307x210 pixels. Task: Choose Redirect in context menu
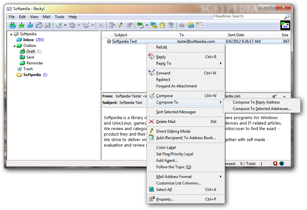click(185, 80)
